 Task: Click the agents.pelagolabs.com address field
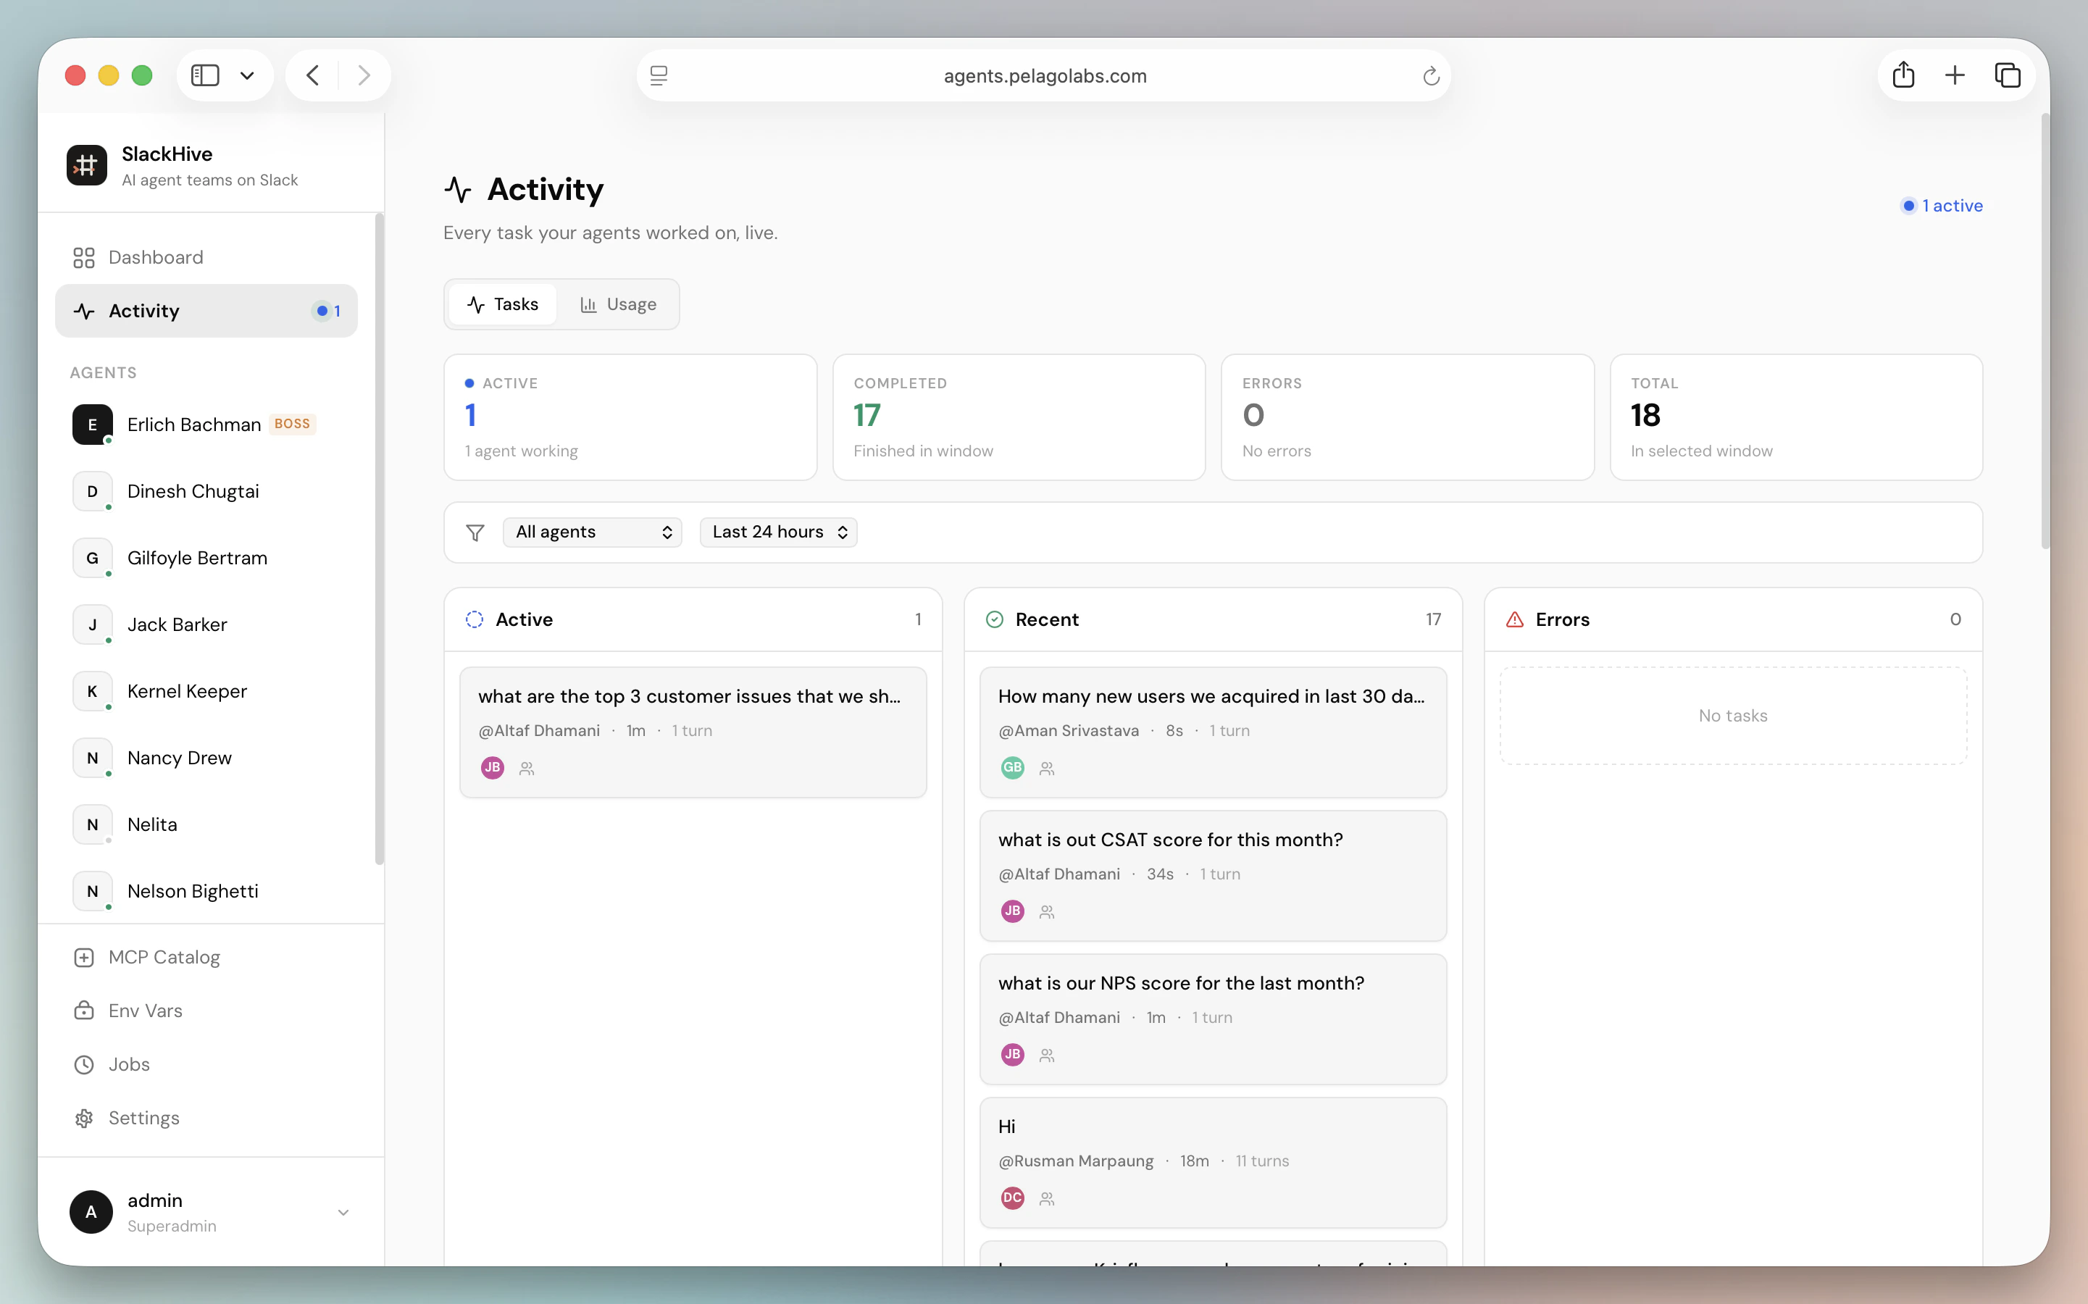pyautogui.click(x=1045, y=76)
